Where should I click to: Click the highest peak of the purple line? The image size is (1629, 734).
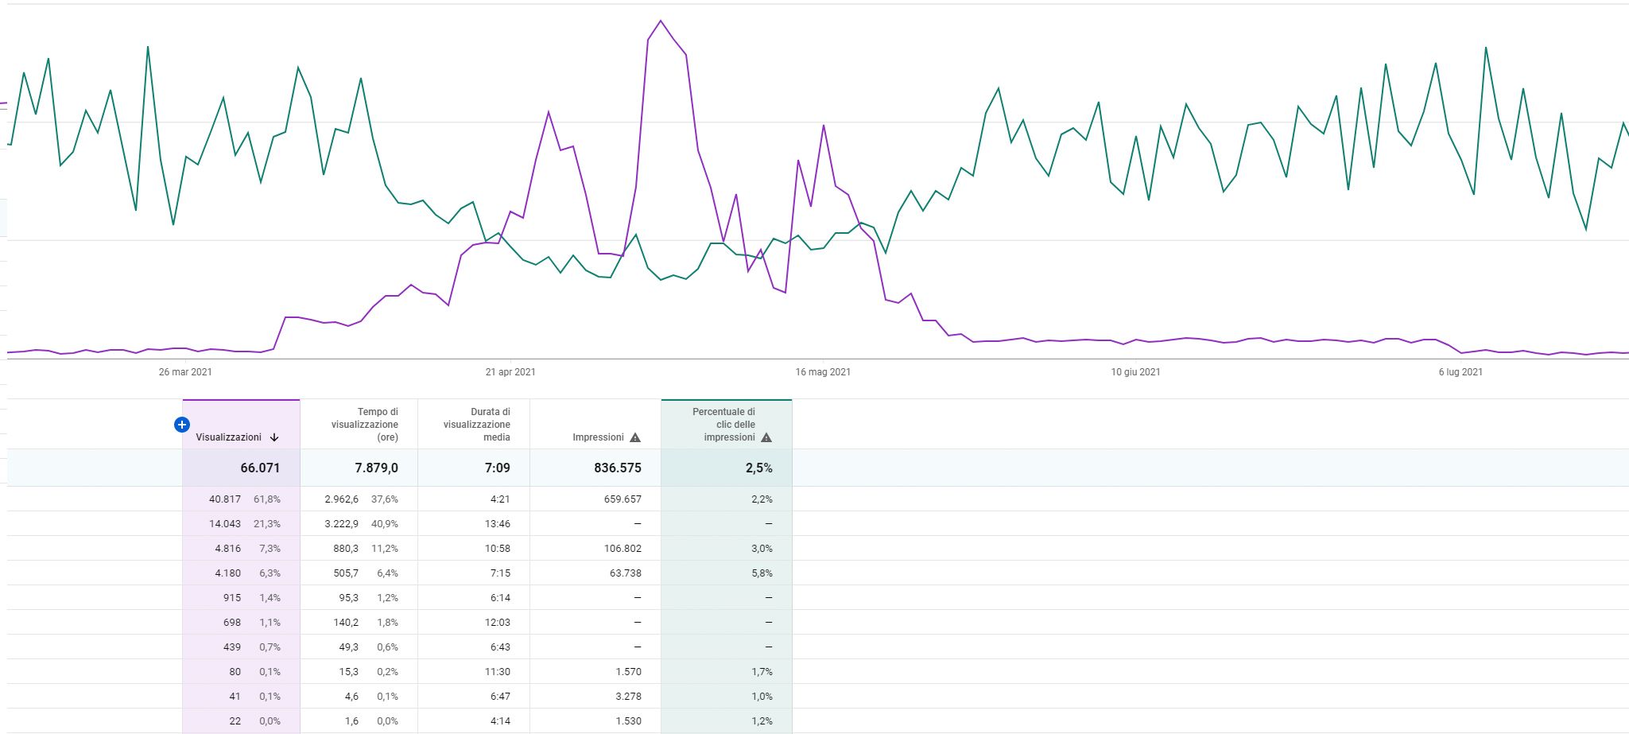pyautogui.click(x=661, y=21)
